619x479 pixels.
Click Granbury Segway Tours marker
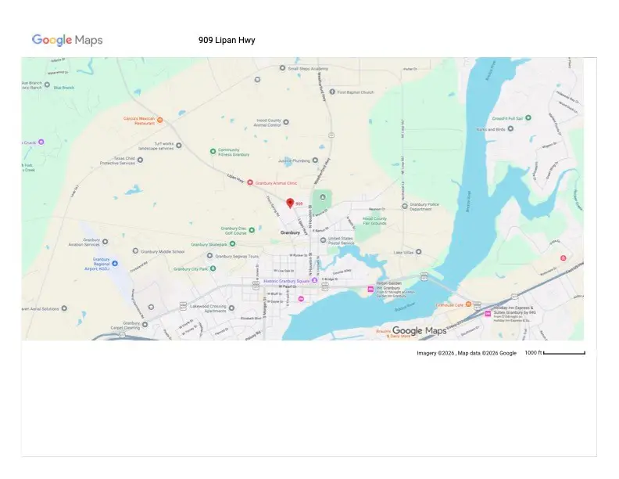click(210, 256)
